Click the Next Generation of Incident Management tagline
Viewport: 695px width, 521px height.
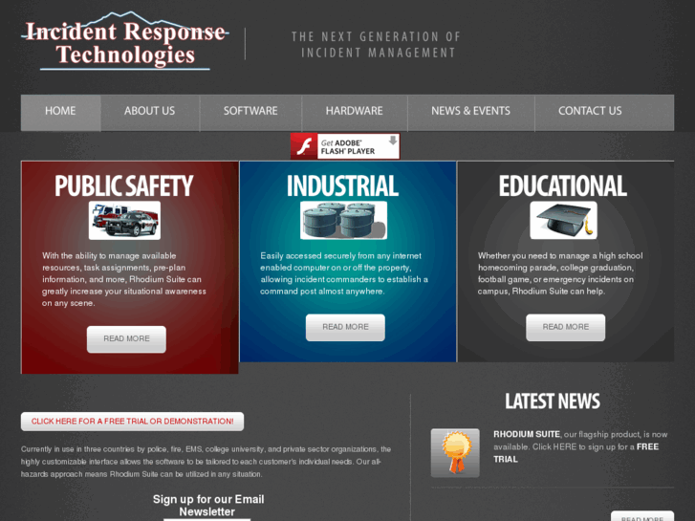pos(376,44)
